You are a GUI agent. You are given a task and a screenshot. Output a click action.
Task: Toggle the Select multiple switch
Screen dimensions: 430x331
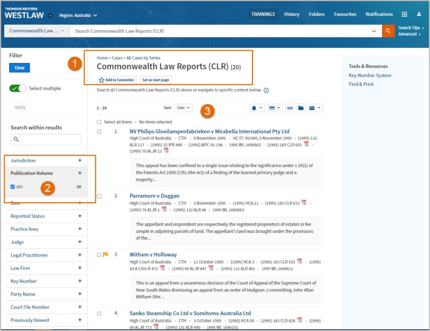18,88
